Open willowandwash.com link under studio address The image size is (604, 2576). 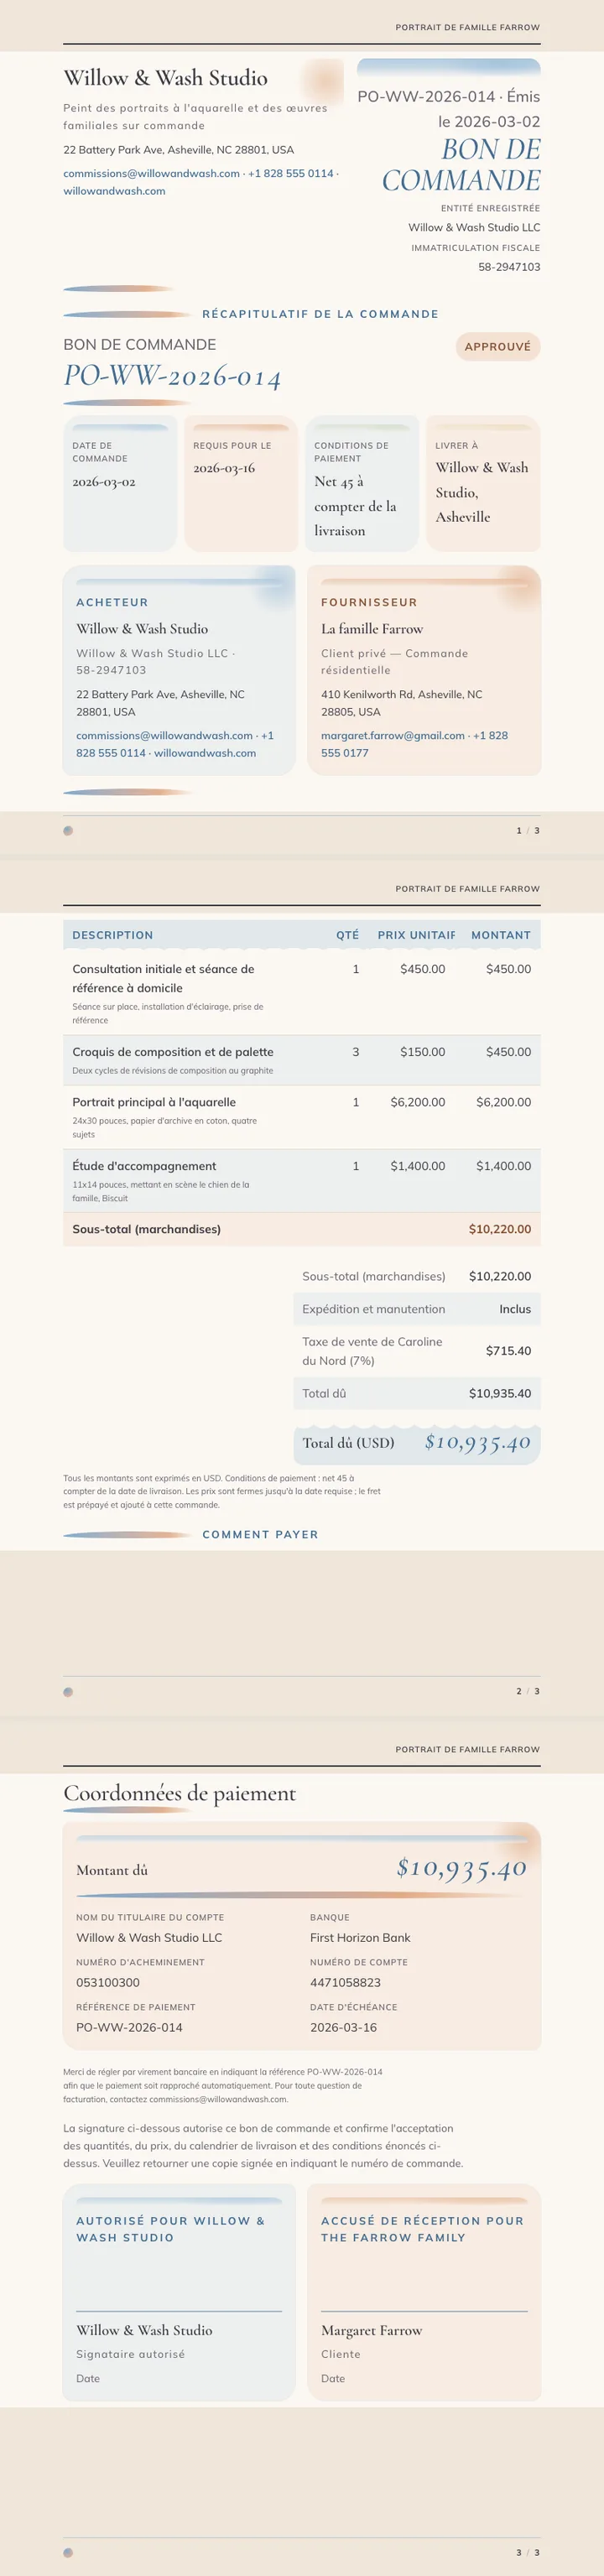(x=114, y=191)
